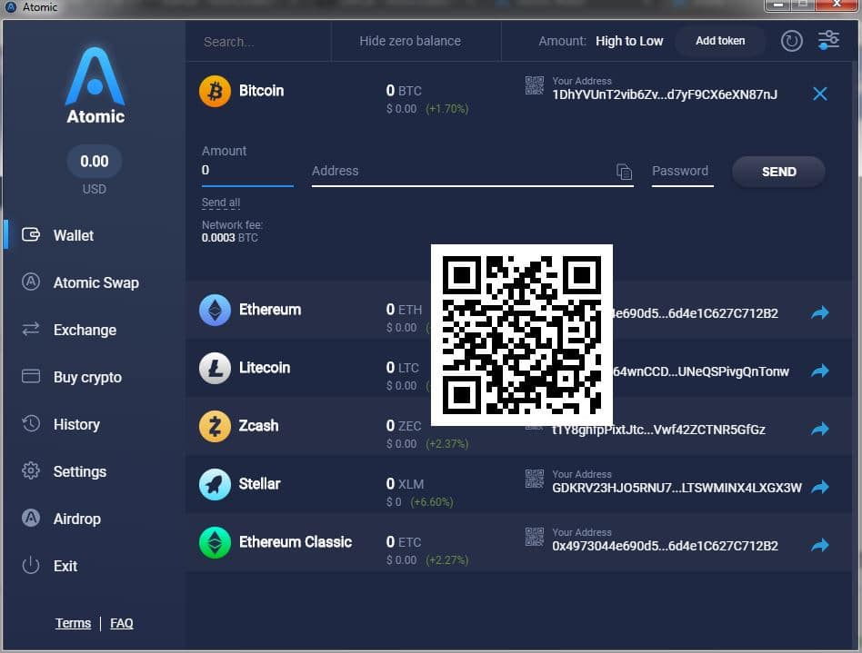Open transaction History
Viewport: 862px width, 653px height.
pos(76,424)
